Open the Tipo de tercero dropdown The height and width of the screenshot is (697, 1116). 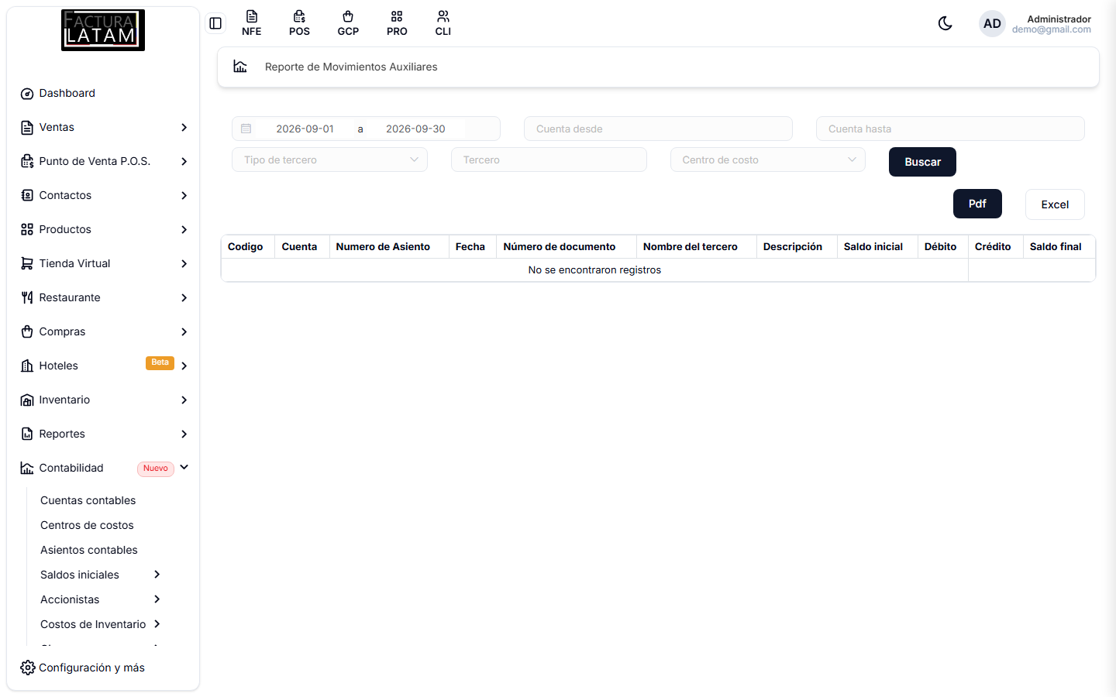click(329, 160)
